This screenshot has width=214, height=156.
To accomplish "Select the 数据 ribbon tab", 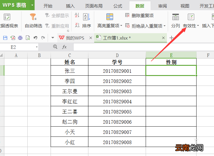I will [x=140, y=6].
